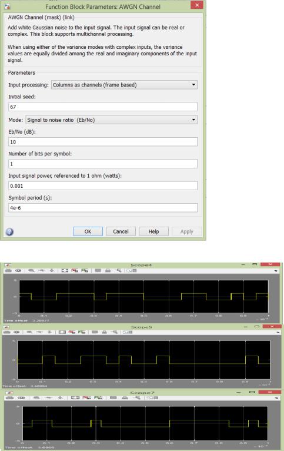The image size is (284, 451).
Task: Click the AWGN Channel dialog title icon
Action: [x=7, y=6]
